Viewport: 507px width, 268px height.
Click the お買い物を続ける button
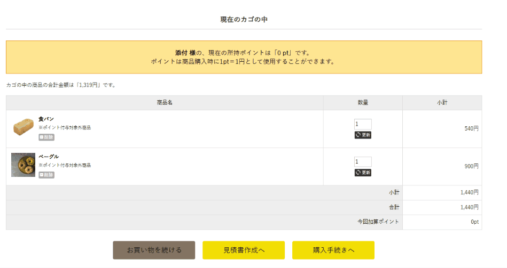pos(154,250)
